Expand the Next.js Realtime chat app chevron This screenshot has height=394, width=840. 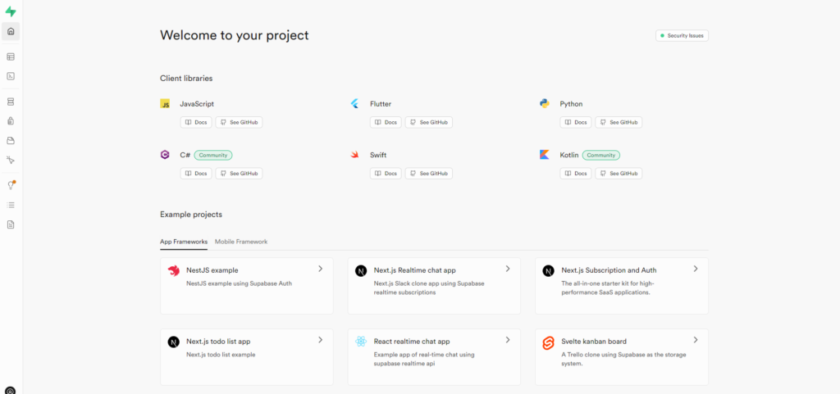(508, 269)
